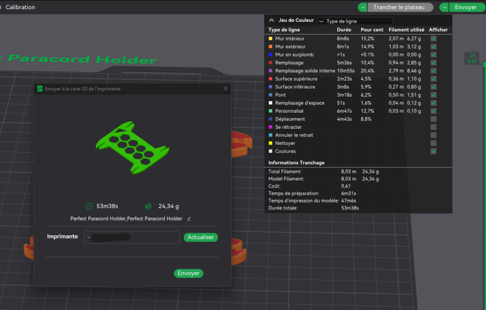Click the green Personnalisé color swatch
Viewport: 486px width, 310px height.
270,111
